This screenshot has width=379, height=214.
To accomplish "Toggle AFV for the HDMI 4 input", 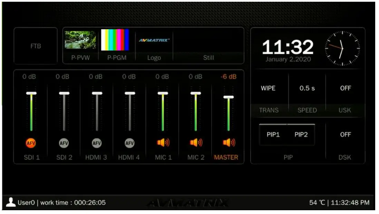I will tap(129, 143).
